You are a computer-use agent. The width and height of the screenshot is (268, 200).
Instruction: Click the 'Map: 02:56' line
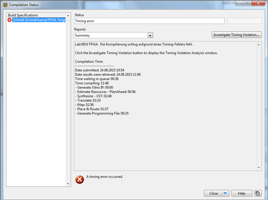pyautogui.click(x=84, y=105)
